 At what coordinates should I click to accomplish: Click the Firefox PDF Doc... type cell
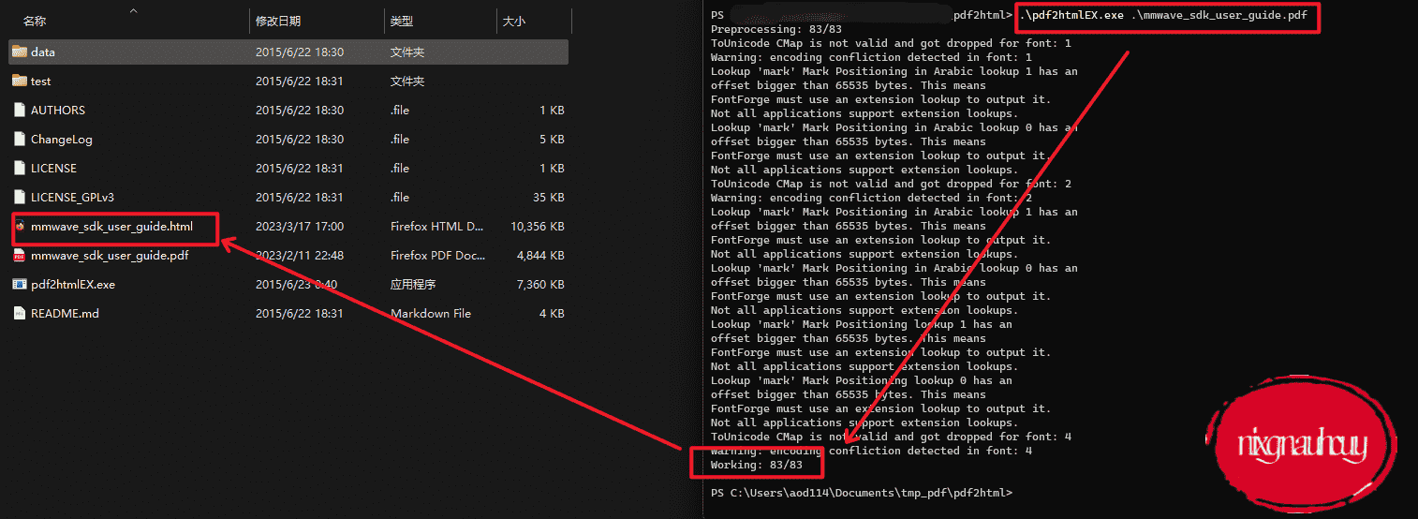(x=436, y=256)
